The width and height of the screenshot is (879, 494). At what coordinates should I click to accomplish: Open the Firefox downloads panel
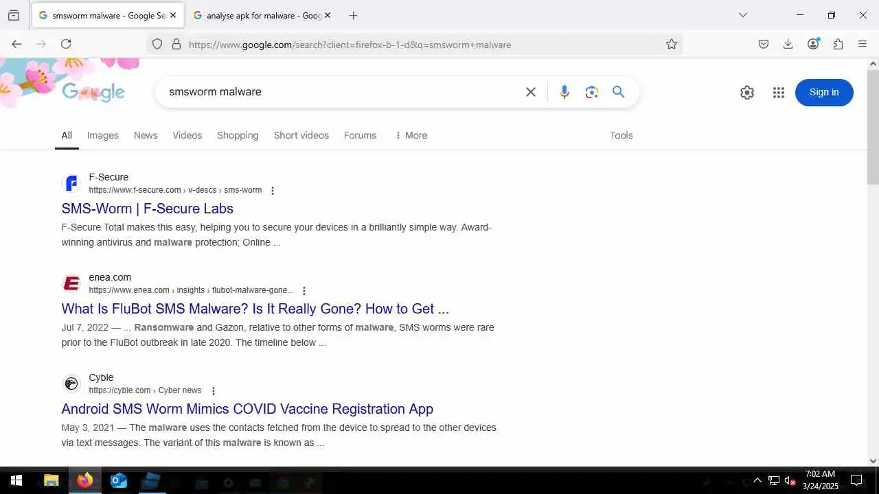(788, 44)
